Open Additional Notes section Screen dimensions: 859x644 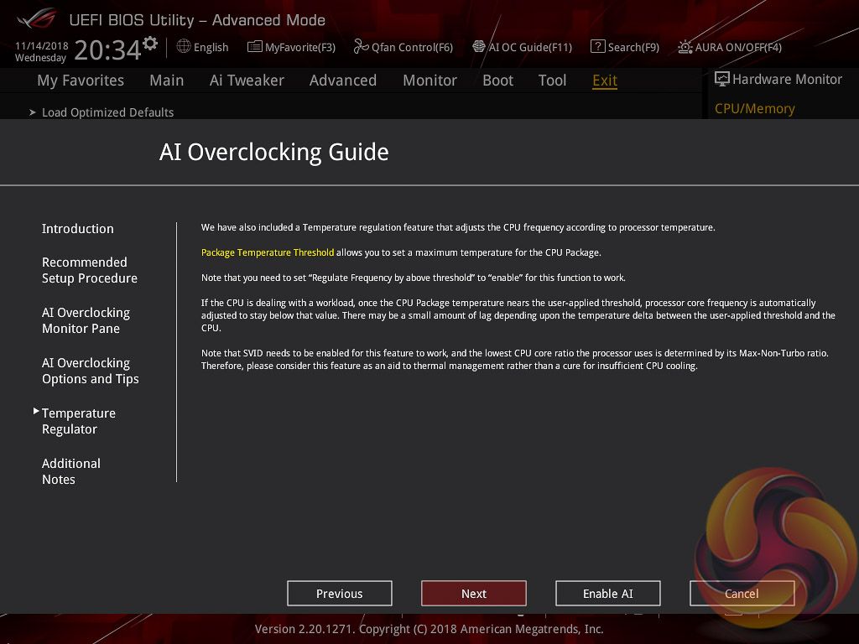[70, 471]
